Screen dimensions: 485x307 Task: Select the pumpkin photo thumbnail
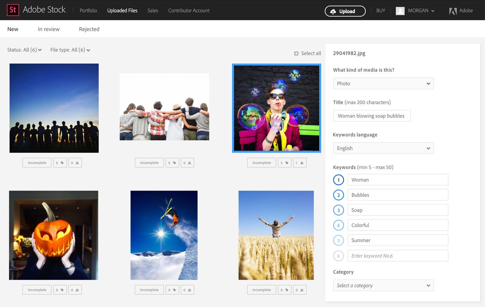coord(53,235)
